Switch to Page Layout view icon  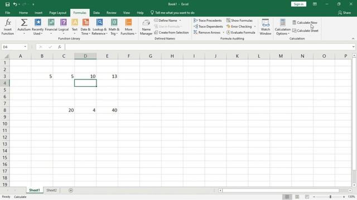pos(297,197)
